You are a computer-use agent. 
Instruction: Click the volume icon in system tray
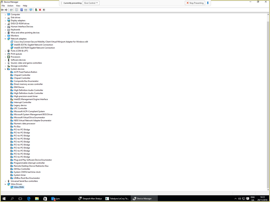point(240,199)
